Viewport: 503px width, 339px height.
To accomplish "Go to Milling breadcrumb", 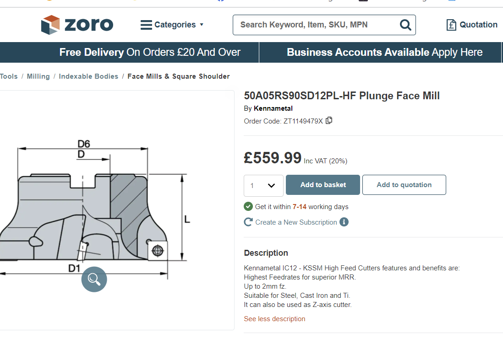I will point(38,76).
